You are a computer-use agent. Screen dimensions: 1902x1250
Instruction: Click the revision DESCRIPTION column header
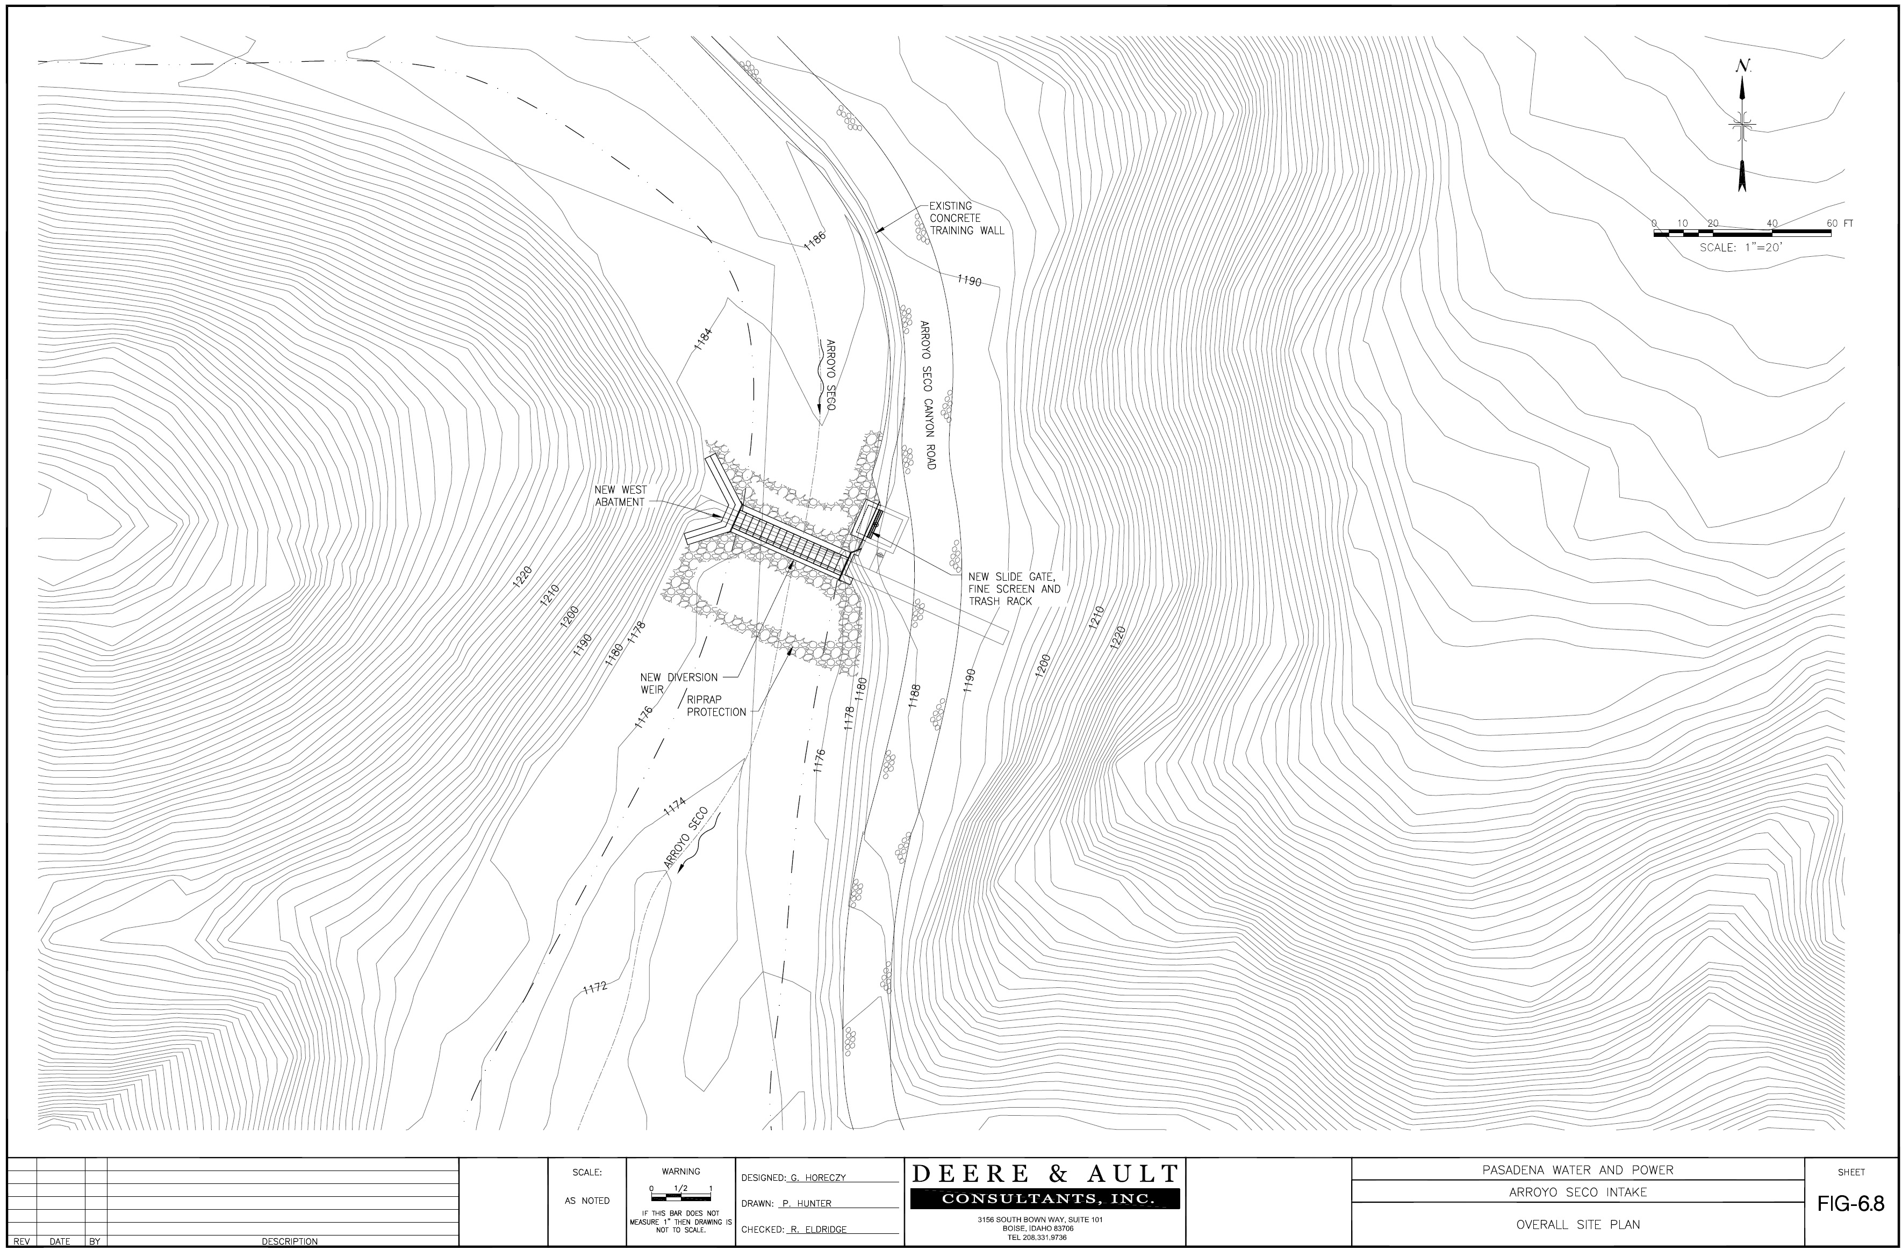(289, 1241)
